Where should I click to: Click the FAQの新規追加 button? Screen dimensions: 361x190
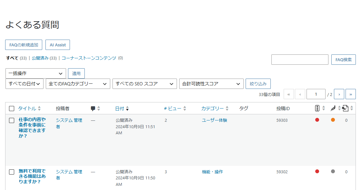[x=24, y=45]
